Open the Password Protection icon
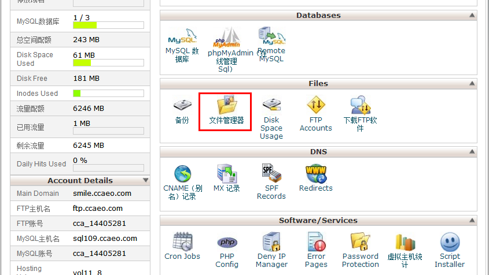Screen dimensions: 489x275 point(361,241)
